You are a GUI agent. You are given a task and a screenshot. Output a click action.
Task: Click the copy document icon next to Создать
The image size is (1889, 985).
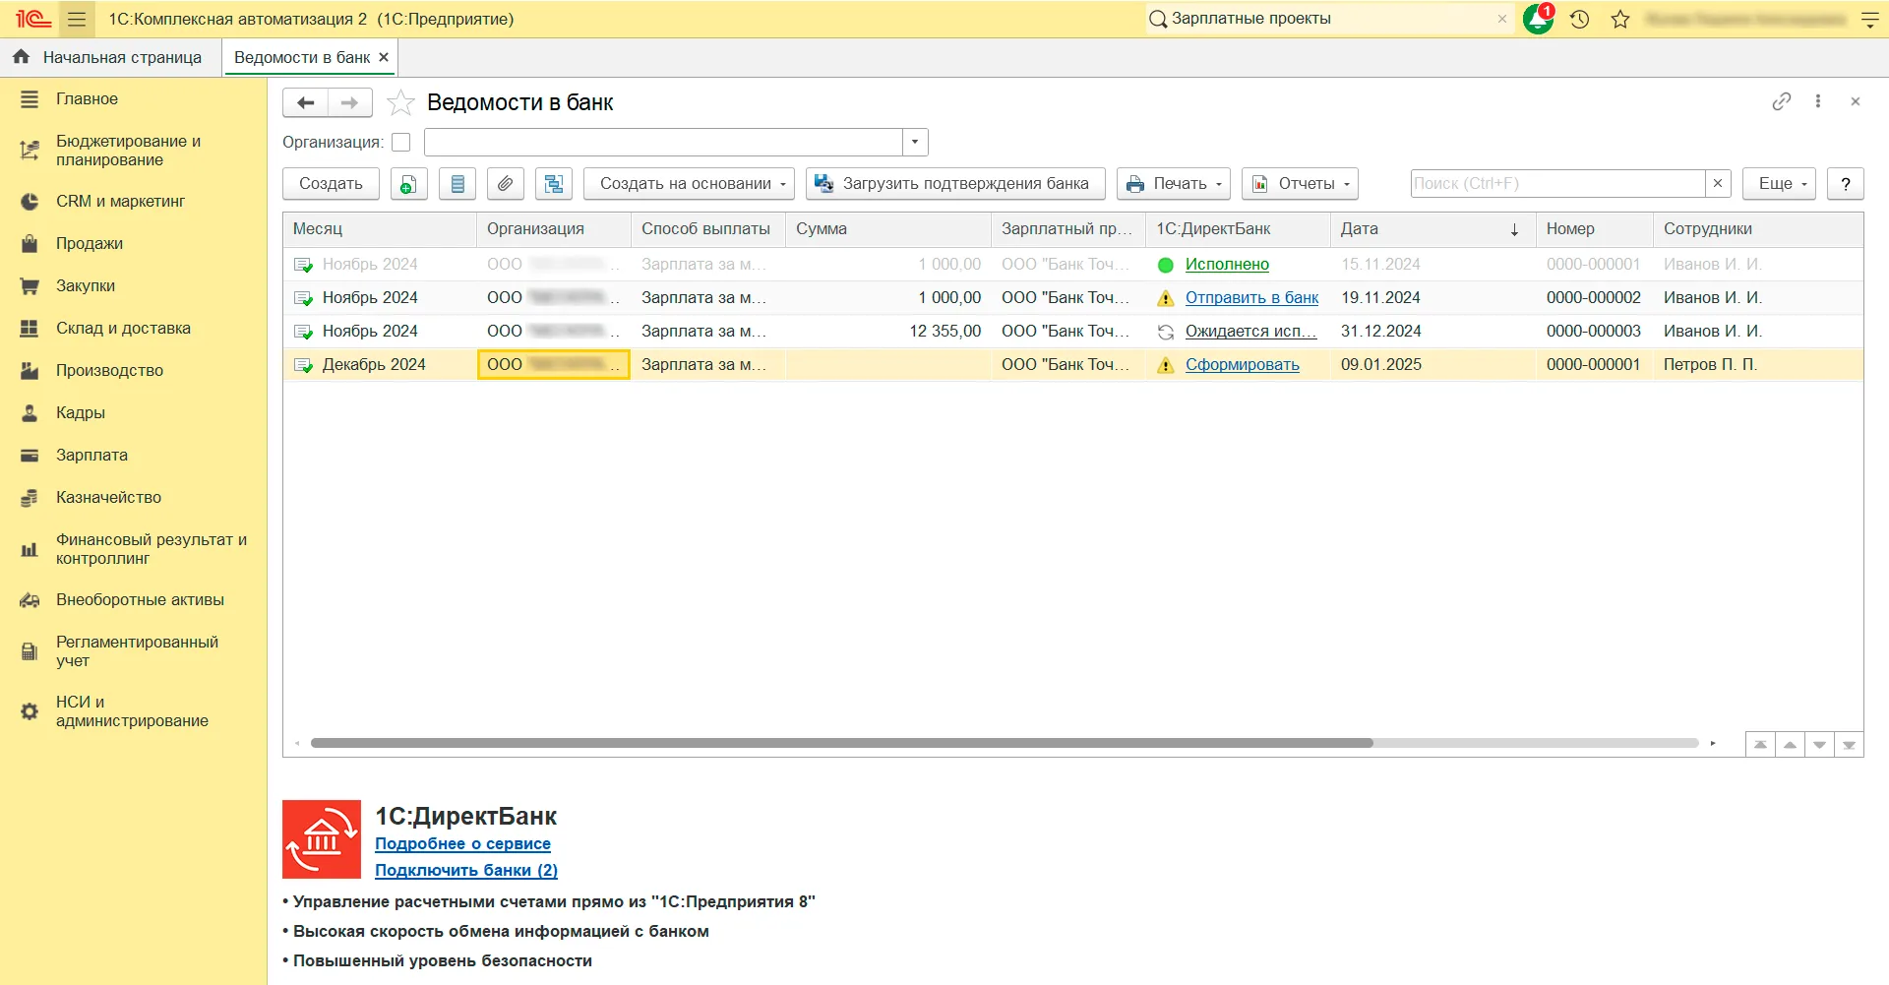(408, 184)
